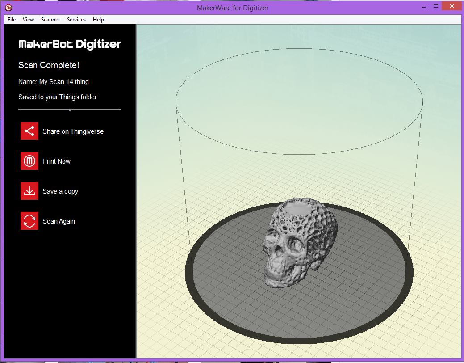Click the Share on Thingiverse label

[x=73, y=131]
